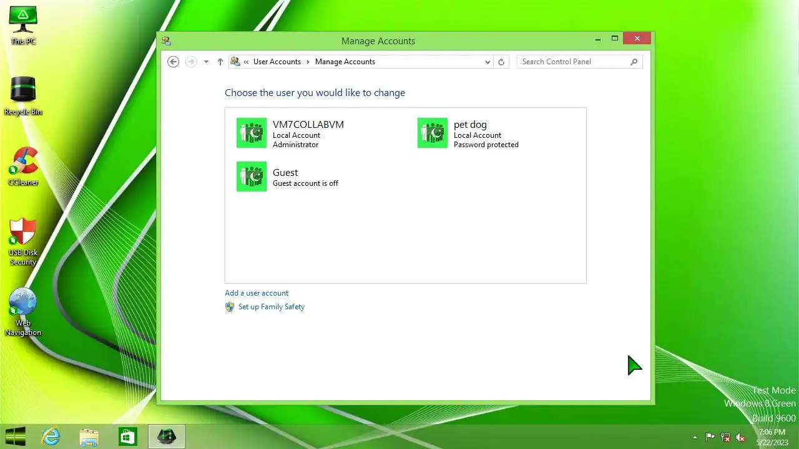Click the Forward navigation arrow
Viewport: 799px width, 449px height.
click(192, 62)
